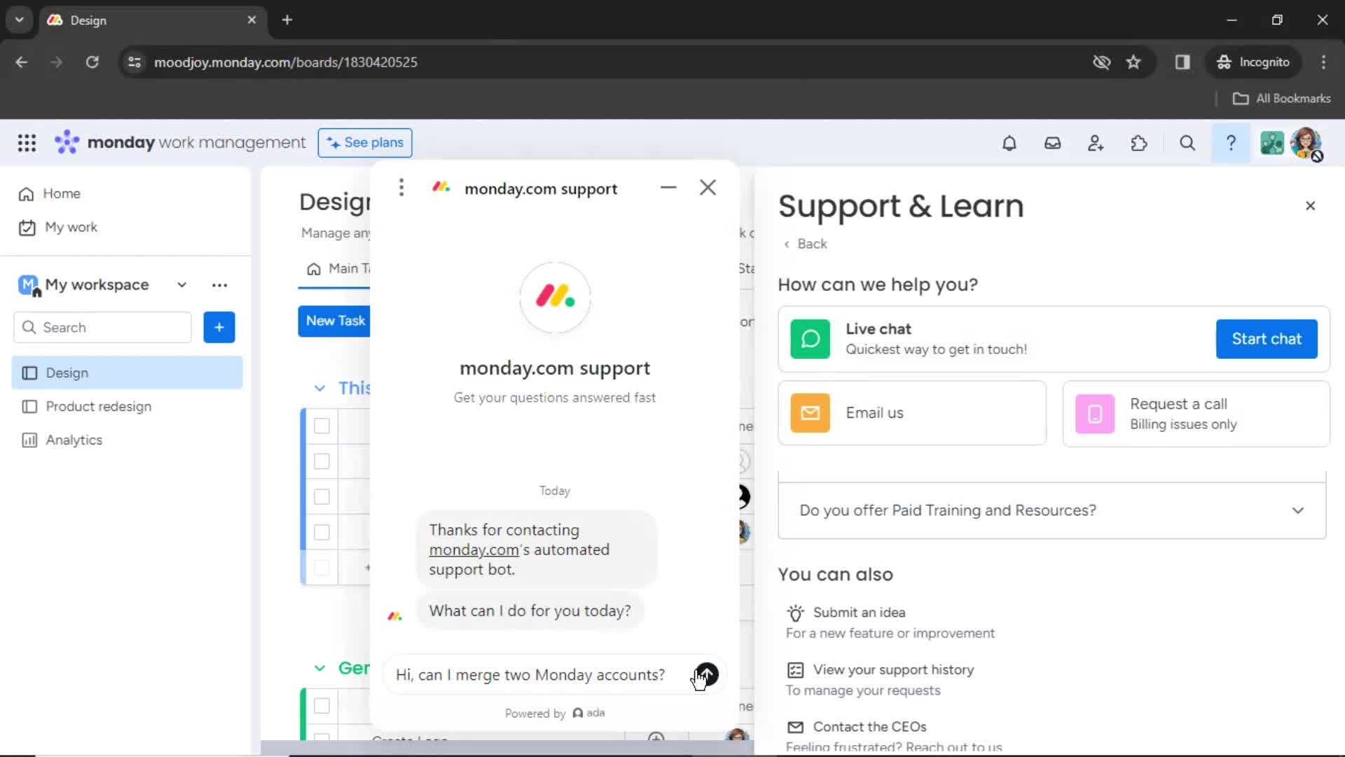Open View your support history link

893,670
